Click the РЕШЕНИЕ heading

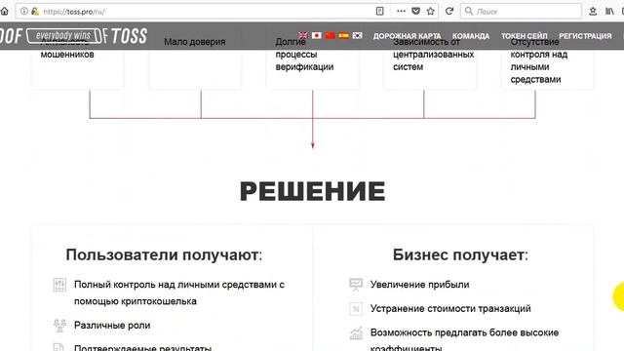click(312, 191)
